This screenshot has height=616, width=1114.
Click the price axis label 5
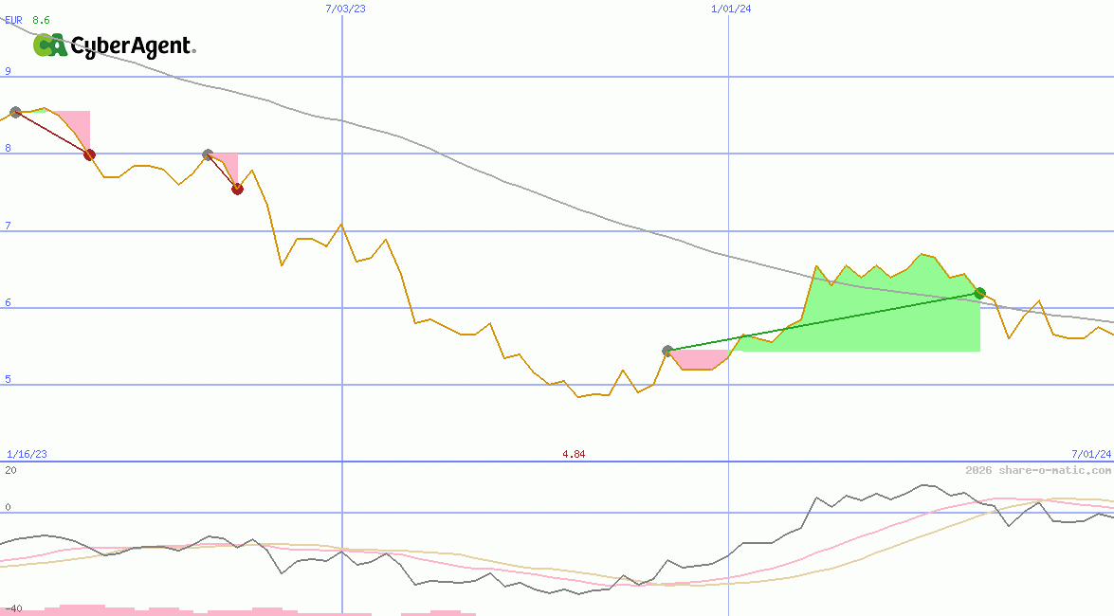tap(8, 379)
